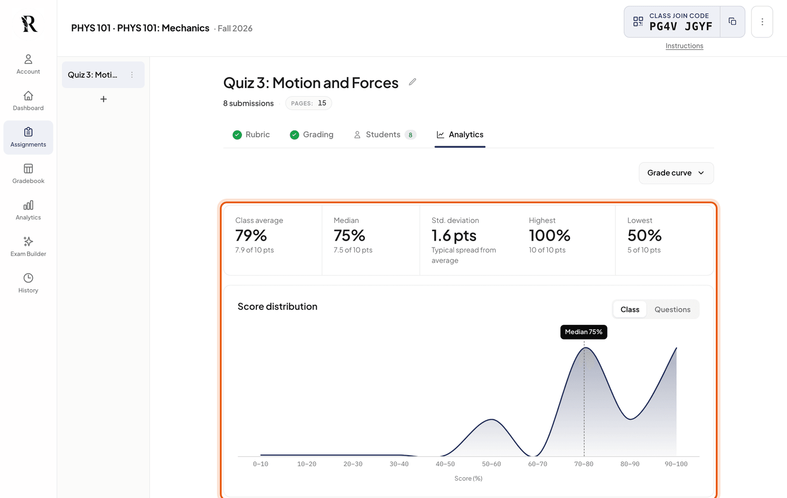
Task: Open Quiz 3 item kebab menu
Action: (132, 75)
